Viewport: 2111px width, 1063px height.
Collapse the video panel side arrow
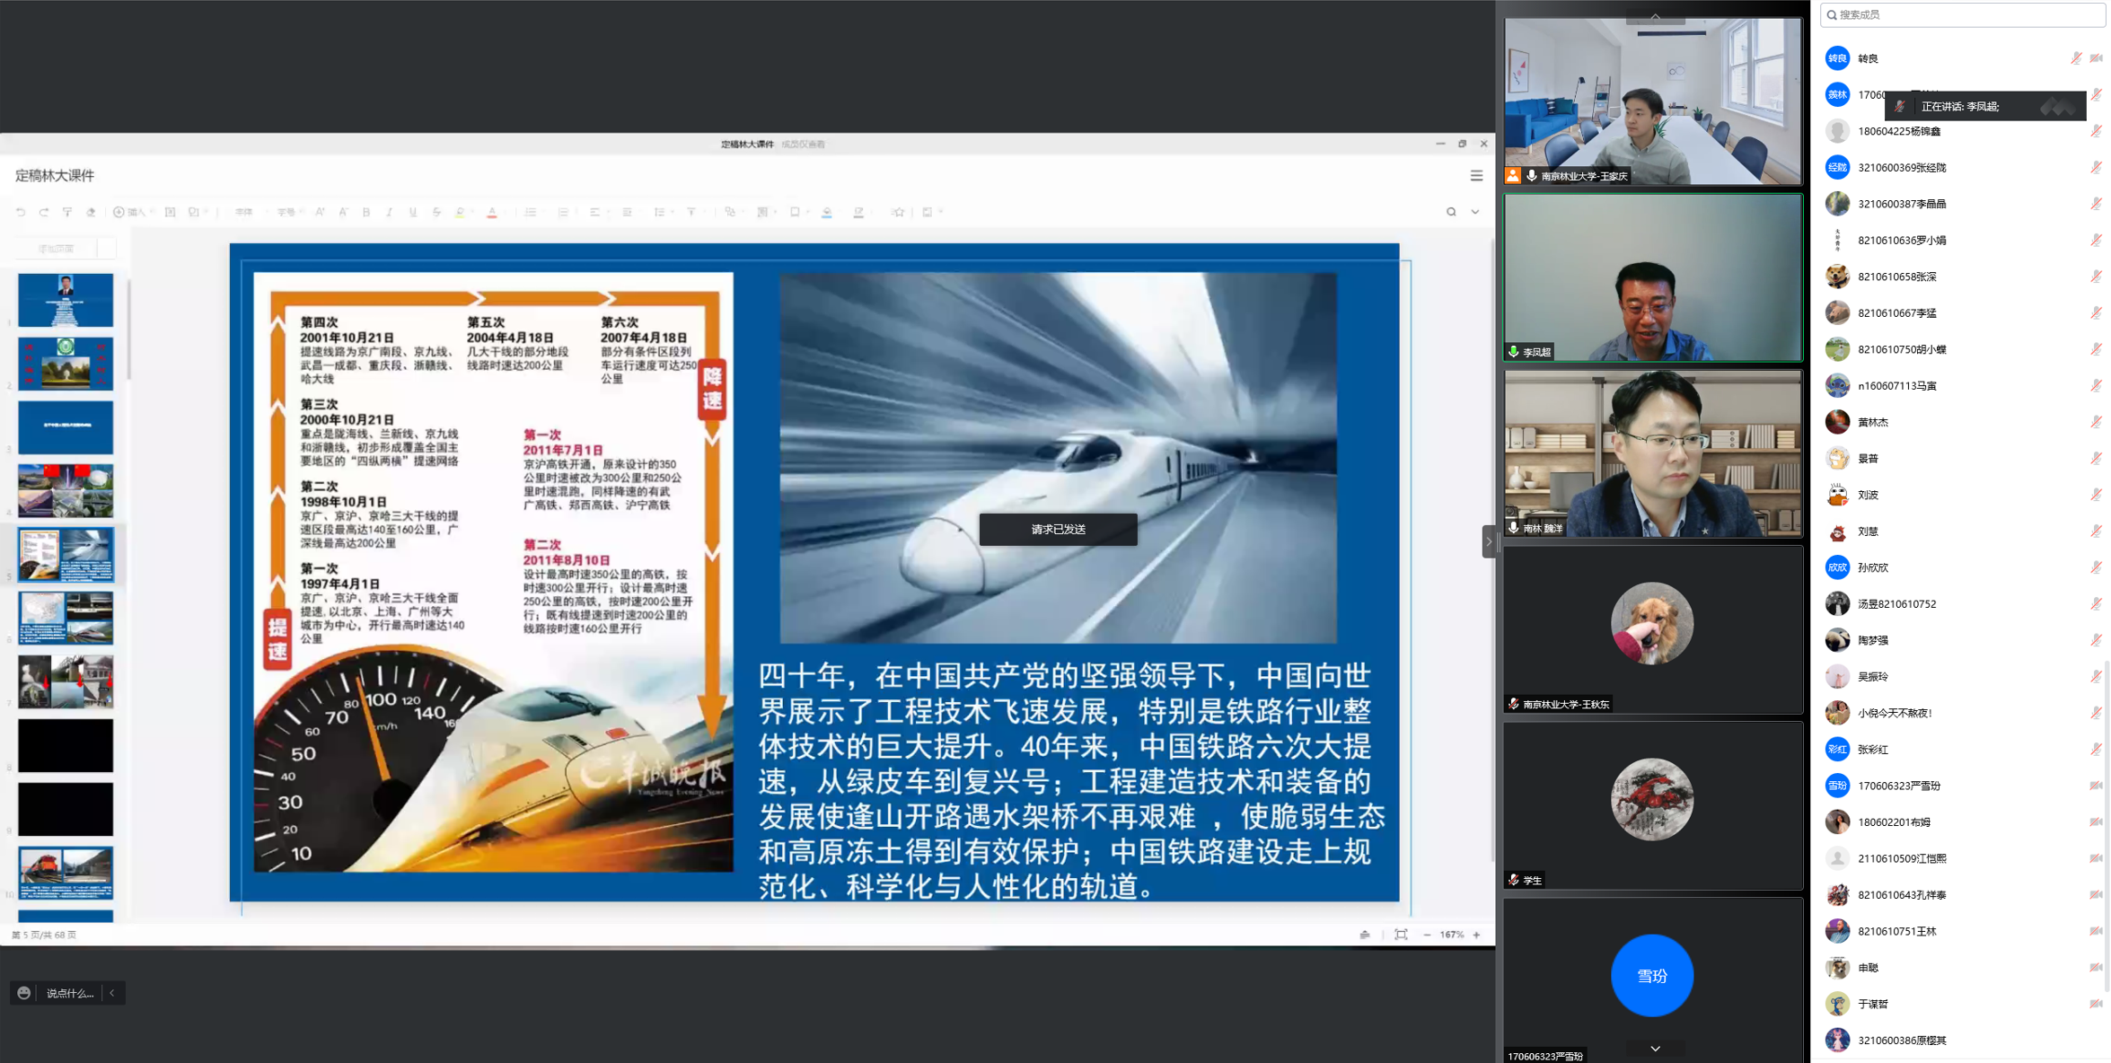pos(1488,541)
